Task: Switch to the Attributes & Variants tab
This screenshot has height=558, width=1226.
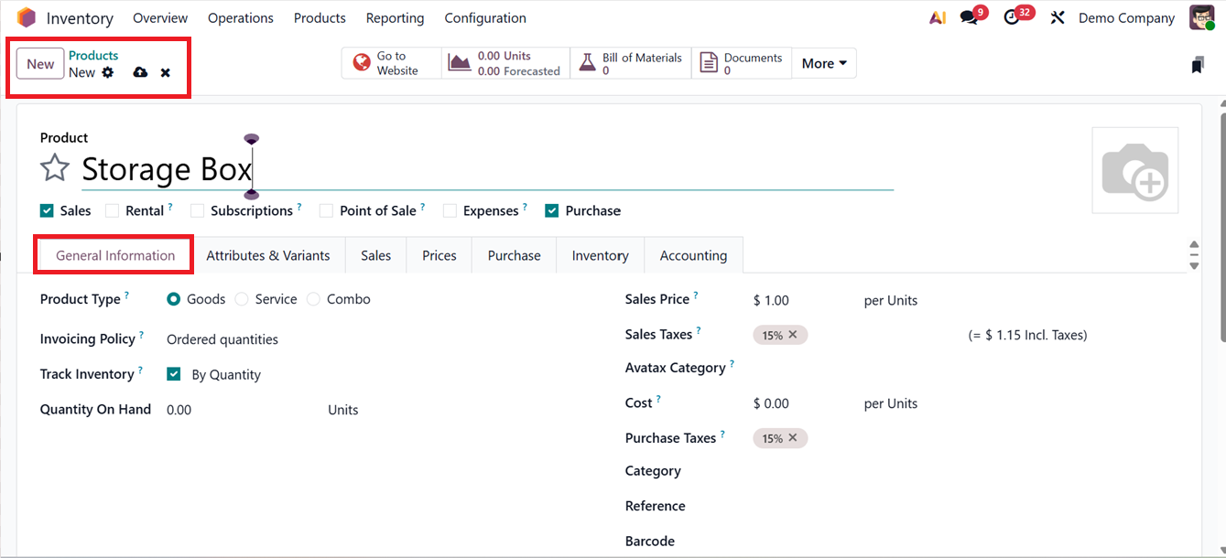Action: pos(268,255)
